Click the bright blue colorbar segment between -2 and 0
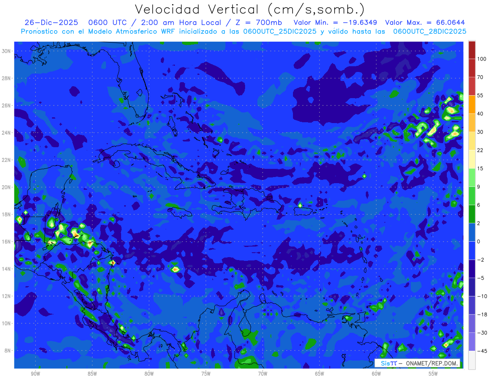 pos(472,250)
